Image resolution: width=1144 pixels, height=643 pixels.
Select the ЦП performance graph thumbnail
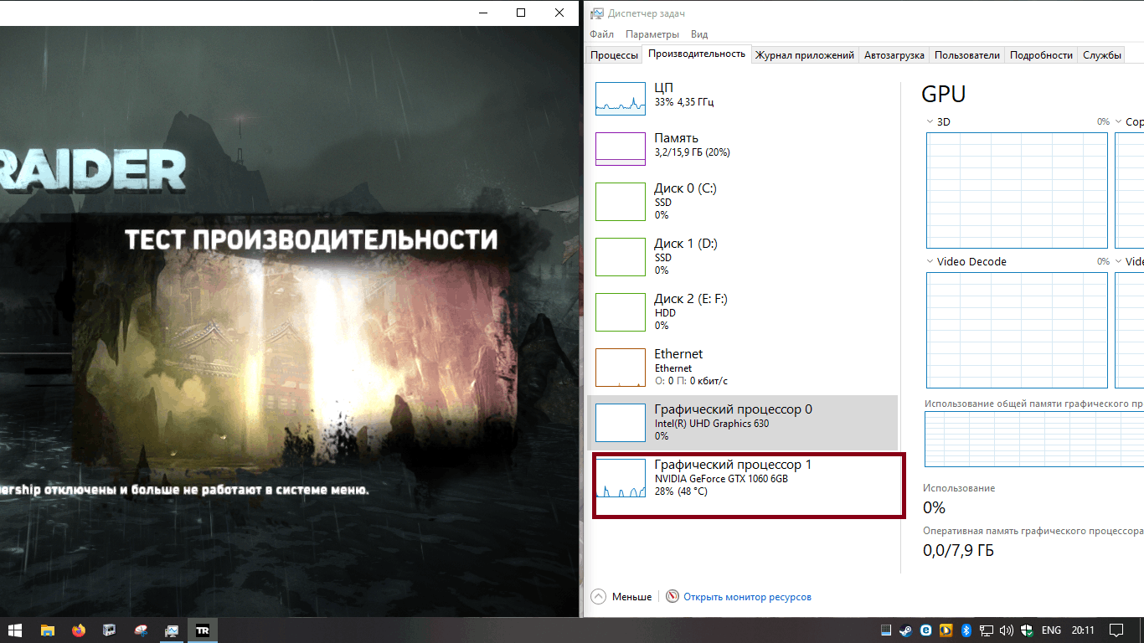[x=621, y=98]
